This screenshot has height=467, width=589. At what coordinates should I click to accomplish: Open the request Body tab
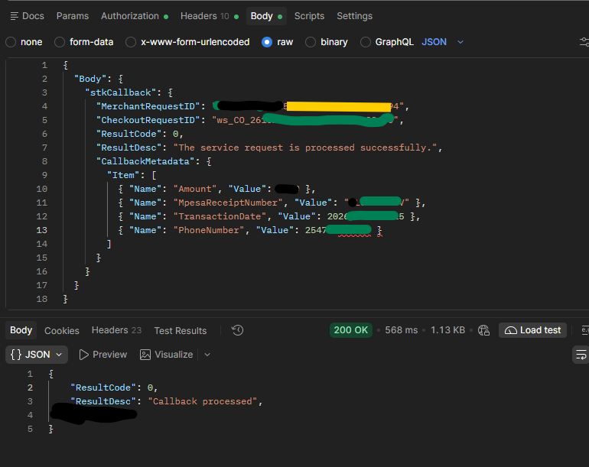[266, 16]
